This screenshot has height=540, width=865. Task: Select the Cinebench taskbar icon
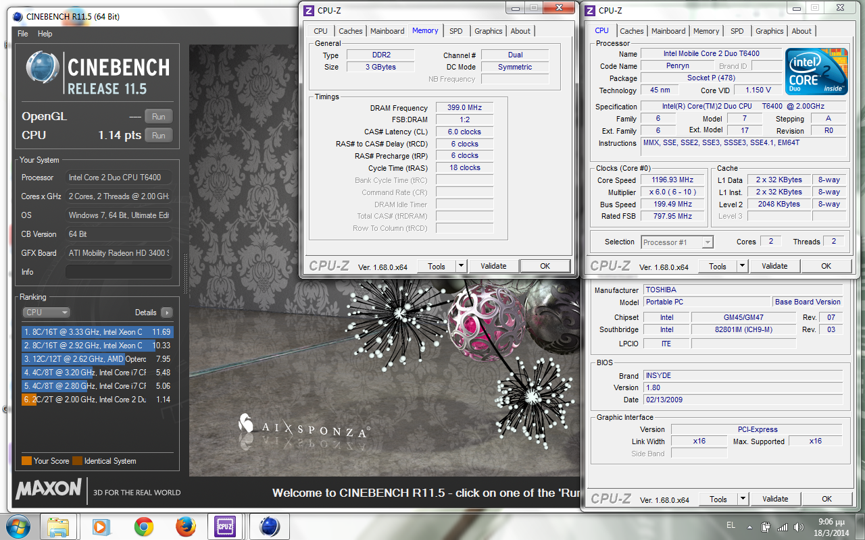[x=270, y=526]
